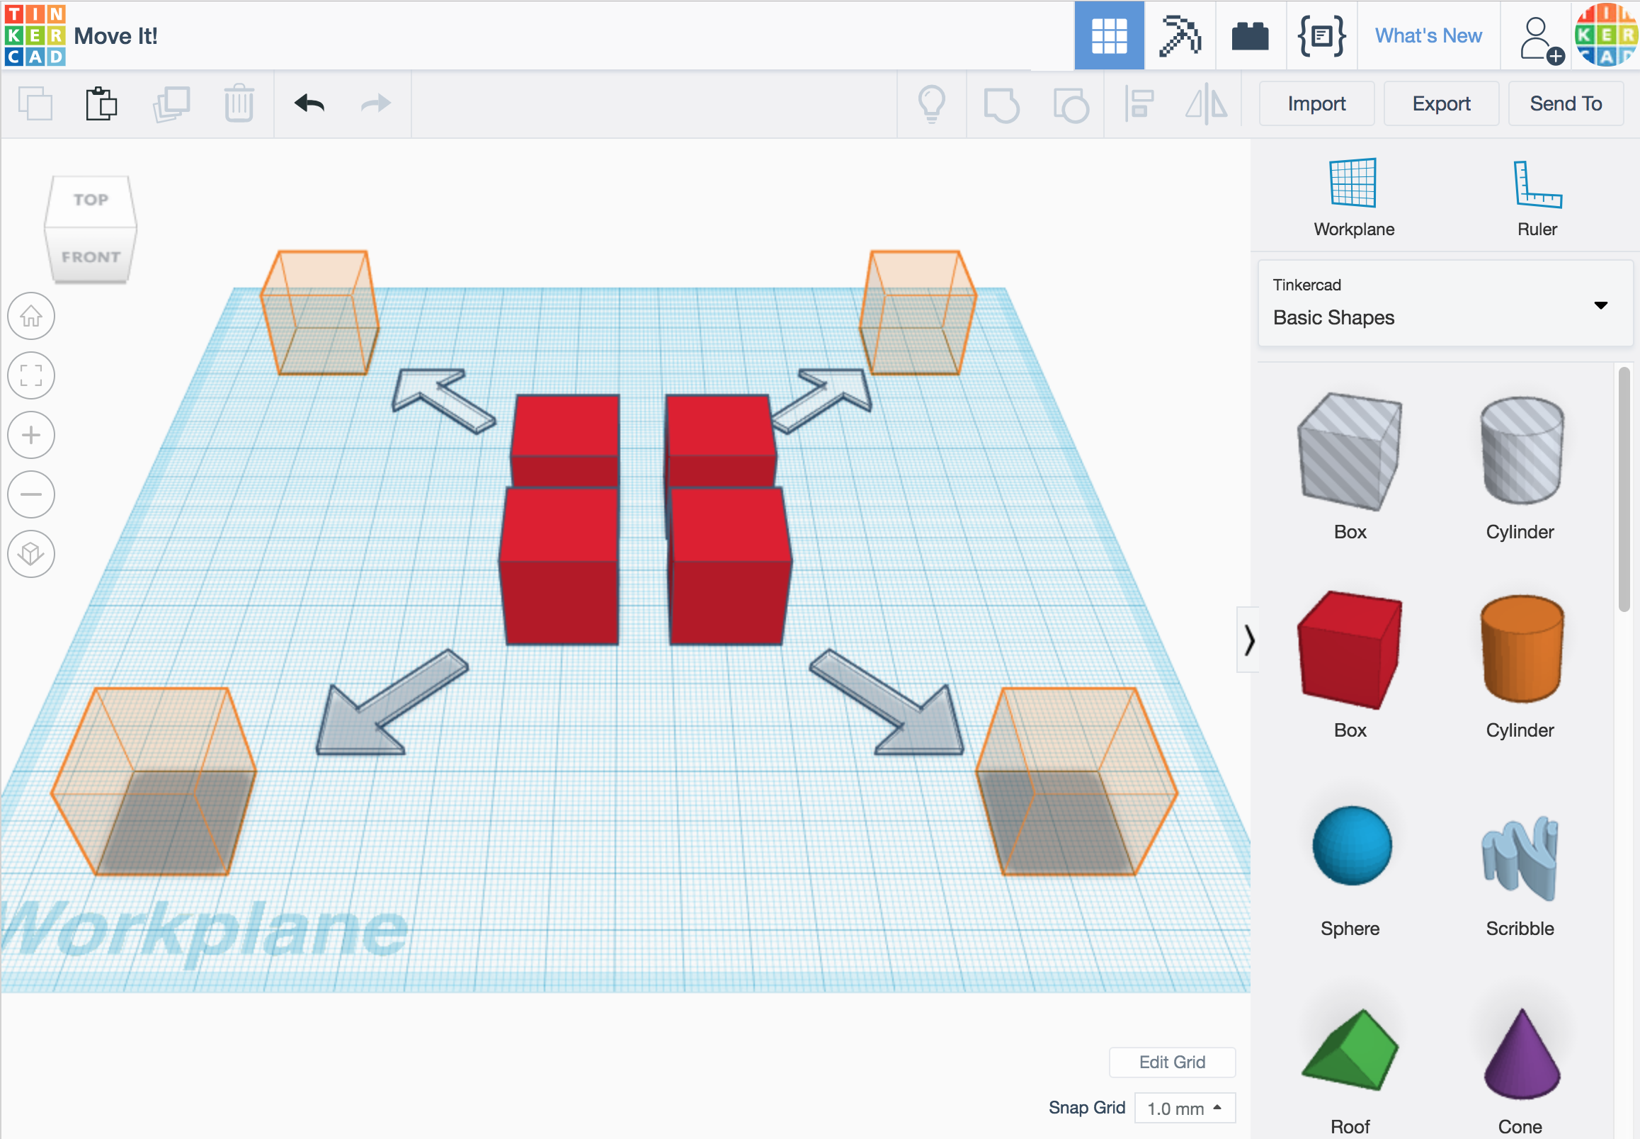Click the Copy icon in toolbar

pyautogui.click(x=35, y=103)
